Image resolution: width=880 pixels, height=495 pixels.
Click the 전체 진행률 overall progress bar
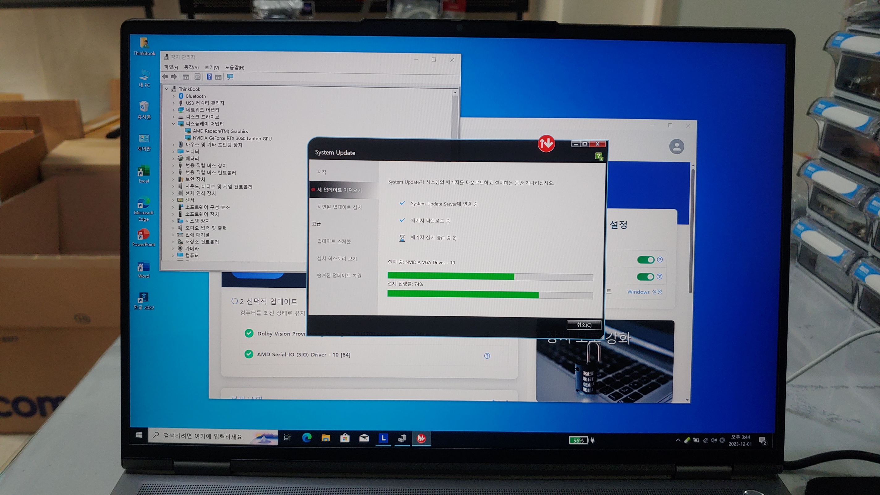click(x=490, y=294)
